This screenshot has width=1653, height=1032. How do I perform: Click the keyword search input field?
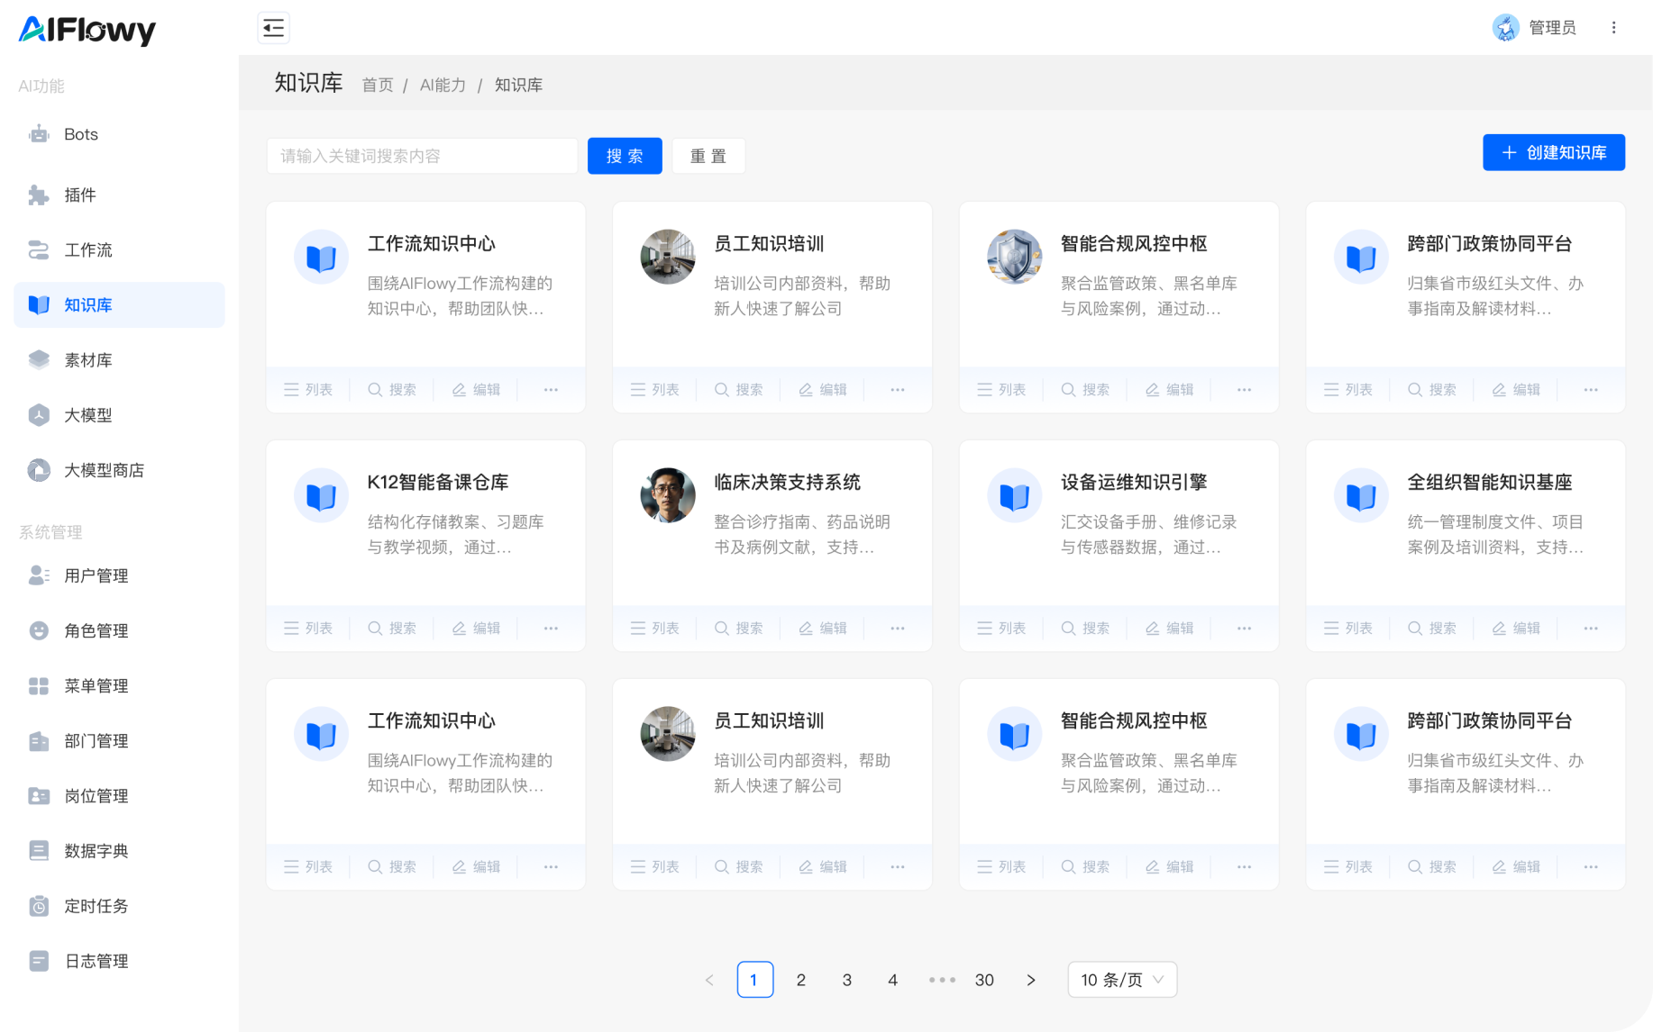pos(421,155)
